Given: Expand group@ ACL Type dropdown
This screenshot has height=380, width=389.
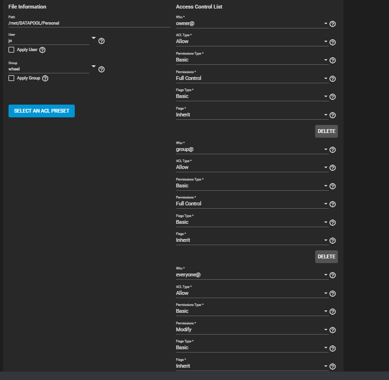Looking at the screenshot, I should pyautogui.click(x=252, y=167).
